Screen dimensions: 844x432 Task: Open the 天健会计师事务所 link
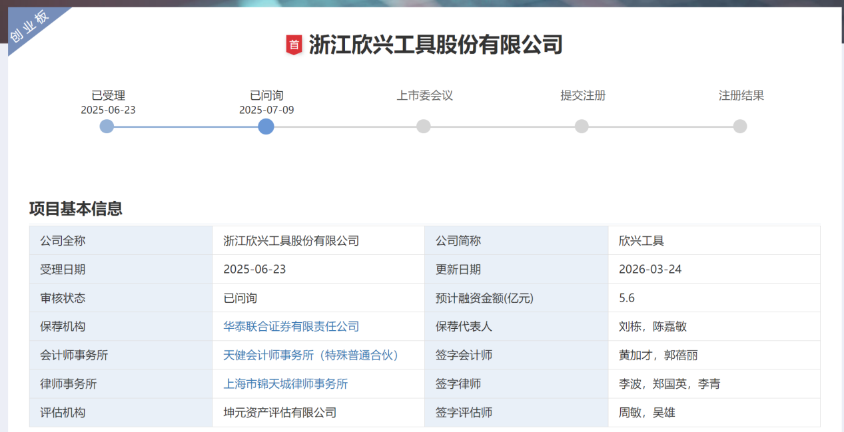click(x=311, y=355)
